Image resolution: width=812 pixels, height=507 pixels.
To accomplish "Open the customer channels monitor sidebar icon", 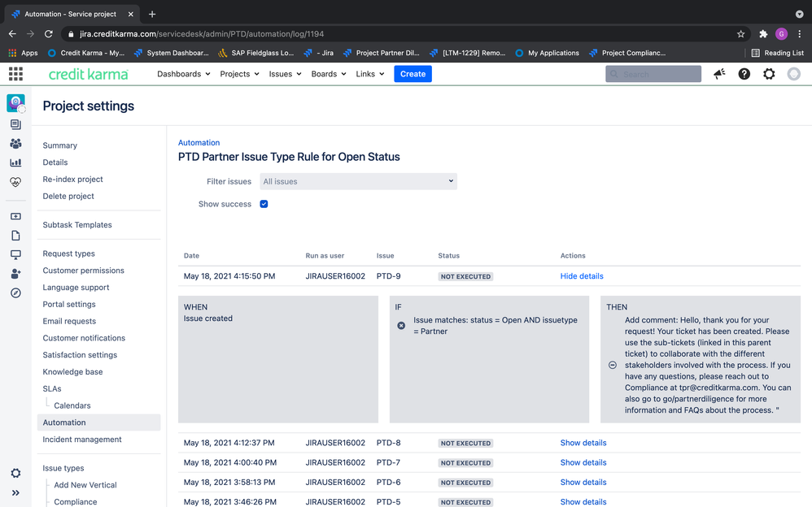I will click(x=15, y=254).
